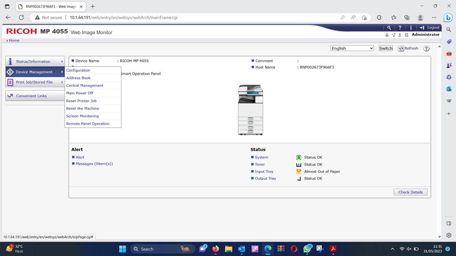Viewport: 456px width, 256px height.
Task: Open the Windows Start button
Action: tap(123, 249)
